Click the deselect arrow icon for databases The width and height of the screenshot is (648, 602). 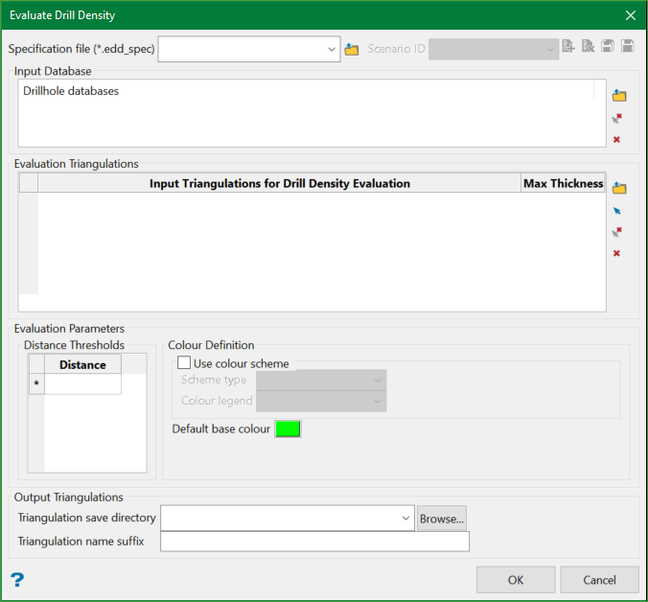616,119
